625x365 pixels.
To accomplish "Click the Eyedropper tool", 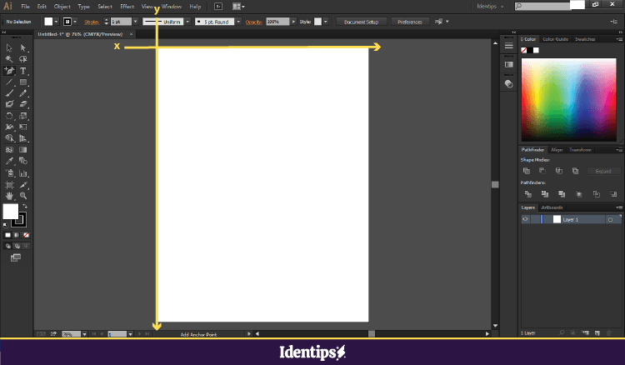I will tap(9, 161).
